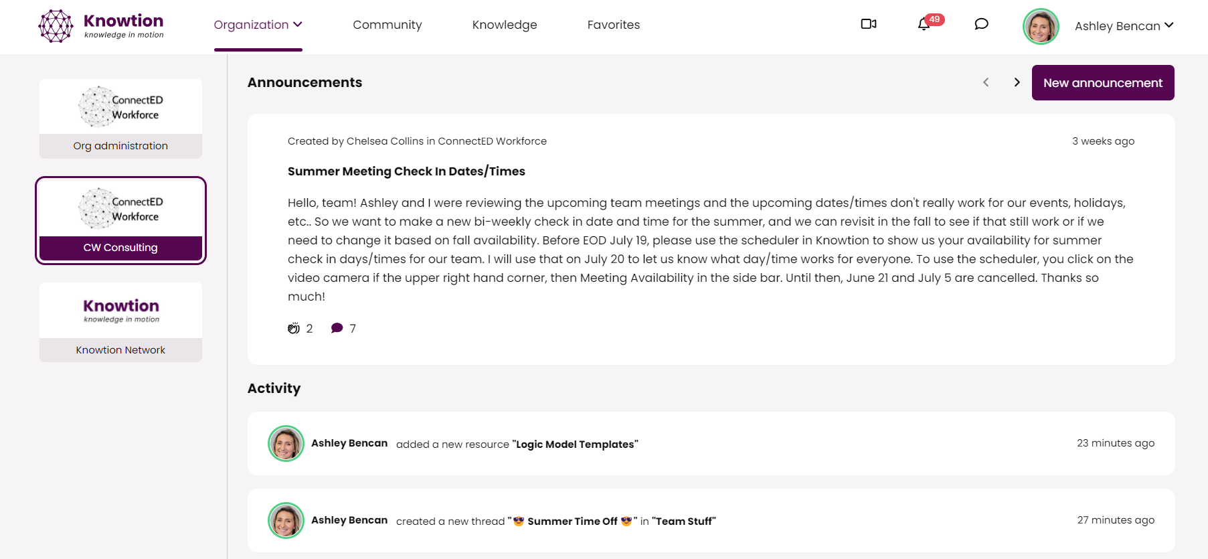Open the chat messages icon
This screenshot has width=1208, height=559.
981,24
